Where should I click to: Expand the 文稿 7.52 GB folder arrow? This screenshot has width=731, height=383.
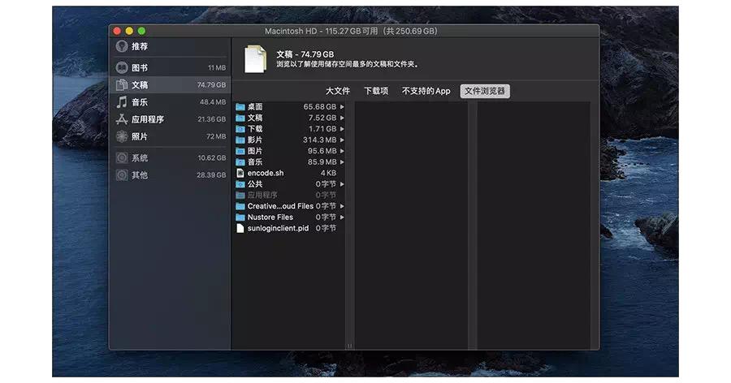[342, 118]
